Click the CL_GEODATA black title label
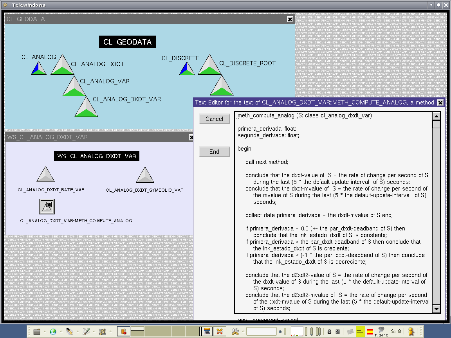 (x=127, y=42)
